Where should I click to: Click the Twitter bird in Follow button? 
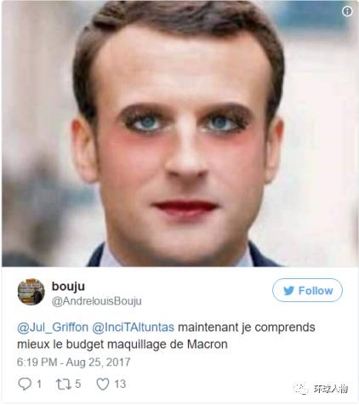click(x=289, y=291)
